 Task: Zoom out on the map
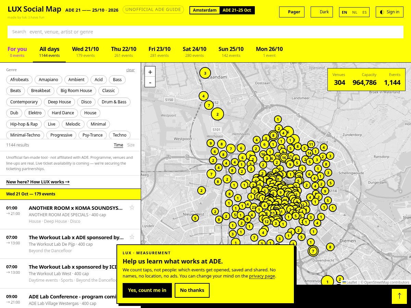click(150, 82)
